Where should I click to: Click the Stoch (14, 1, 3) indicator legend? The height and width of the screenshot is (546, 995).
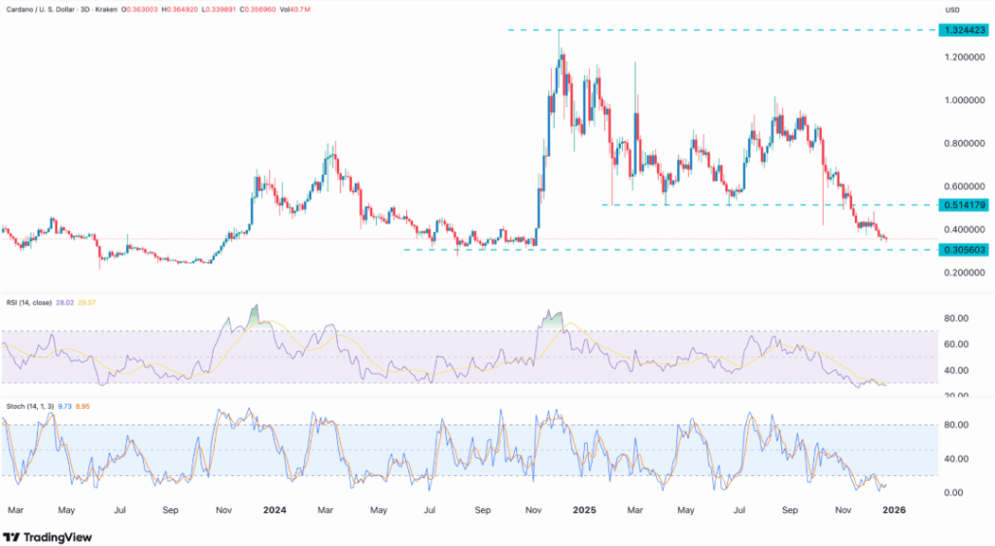30,406
